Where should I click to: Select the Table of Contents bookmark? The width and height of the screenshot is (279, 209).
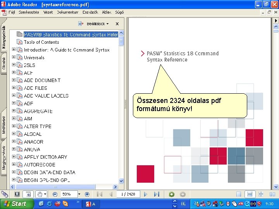pos(41,42)
